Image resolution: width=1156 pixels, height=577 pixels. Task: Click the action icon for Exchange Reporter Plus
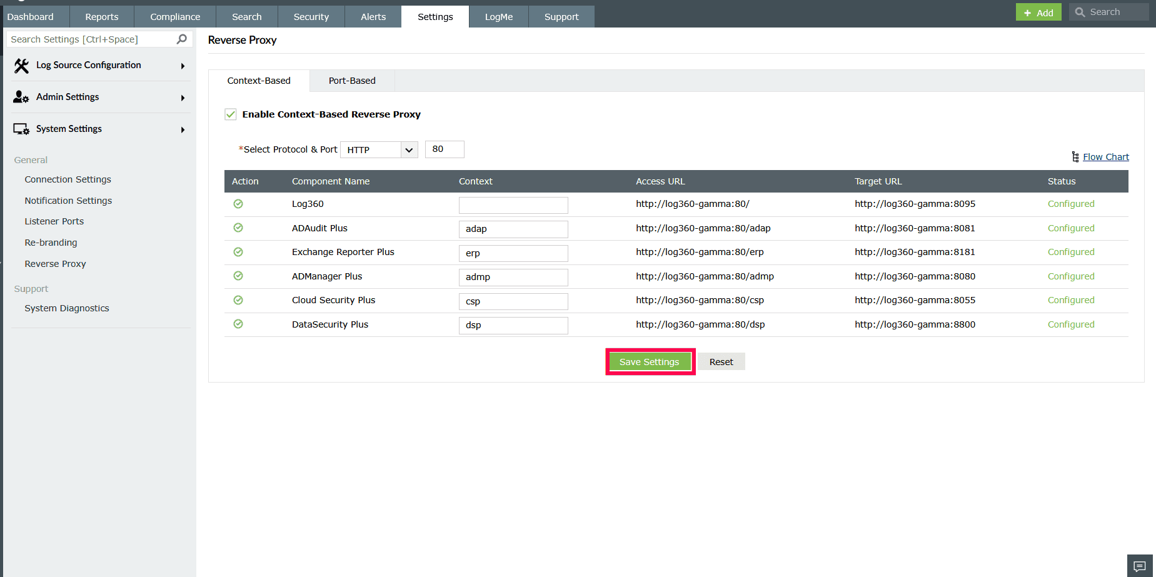(238, 252)
